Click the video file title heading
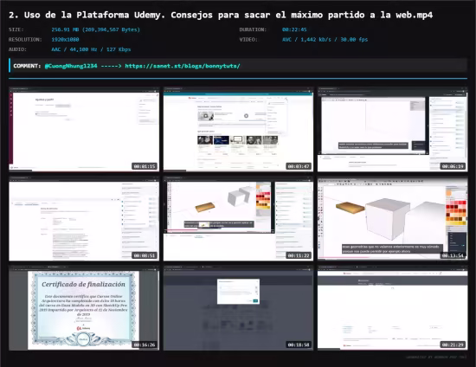476x367 pixels. point(221,15)
